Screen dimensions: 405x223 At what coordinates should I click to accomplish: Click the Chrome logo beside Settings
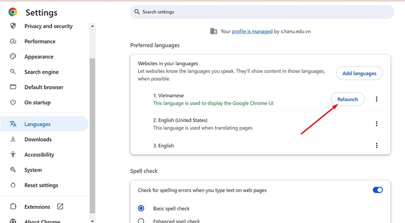pyautogui.click(x=13, y=12)
